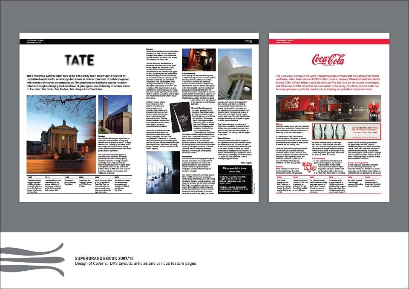The height and width of the screenshot is (289, 409).
Task: Click the Coke Zone logo graphic
Action: coord(309,167)
